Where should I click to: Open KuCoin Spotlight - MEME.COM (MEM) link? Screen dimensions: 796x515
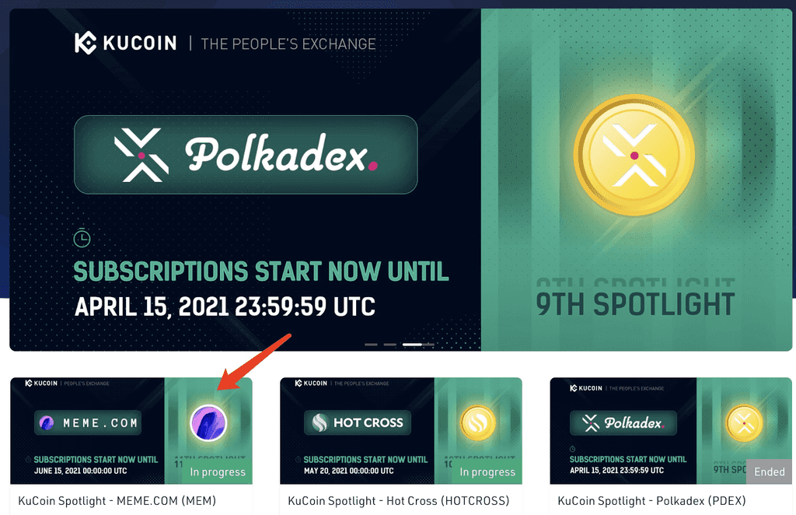117,501
